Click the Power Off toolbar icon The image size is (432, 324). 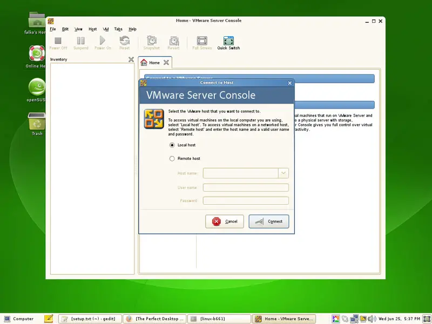coord(58,41)
